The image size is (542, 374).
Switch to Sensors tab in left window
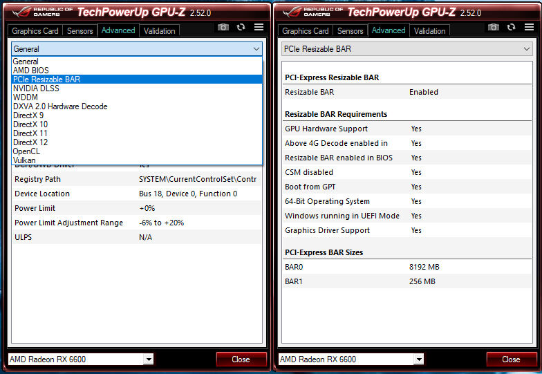click(80, 30)
